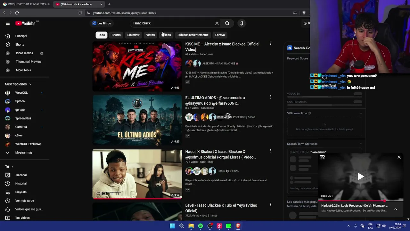Play the miniplayer video
The width and height of the screenshot is (410, 231).
[x=361, y=176]
